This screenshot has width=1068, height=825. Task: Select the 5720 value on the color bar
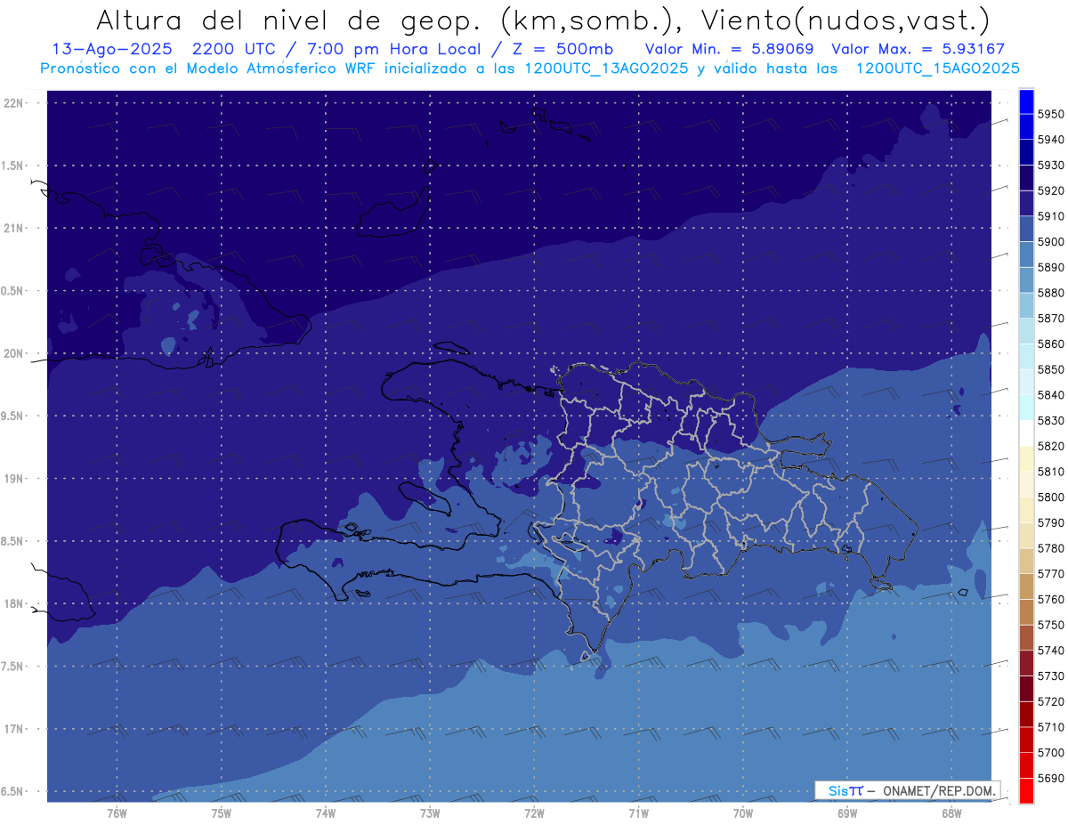pyautogui.click(x=1051, y=701)
